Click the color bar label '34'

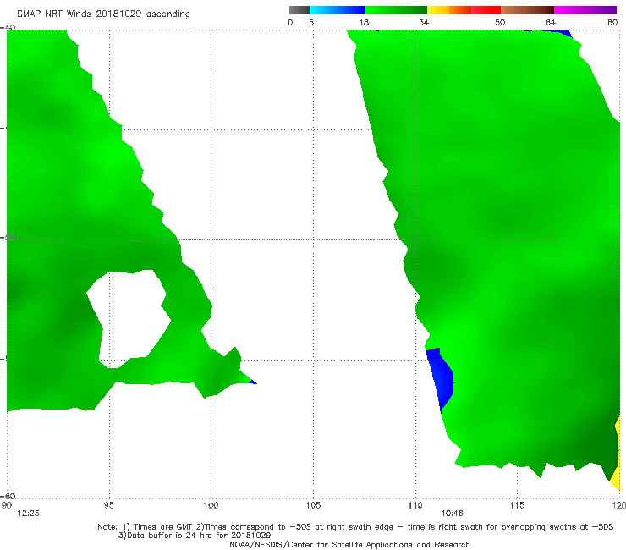(424, 22)
